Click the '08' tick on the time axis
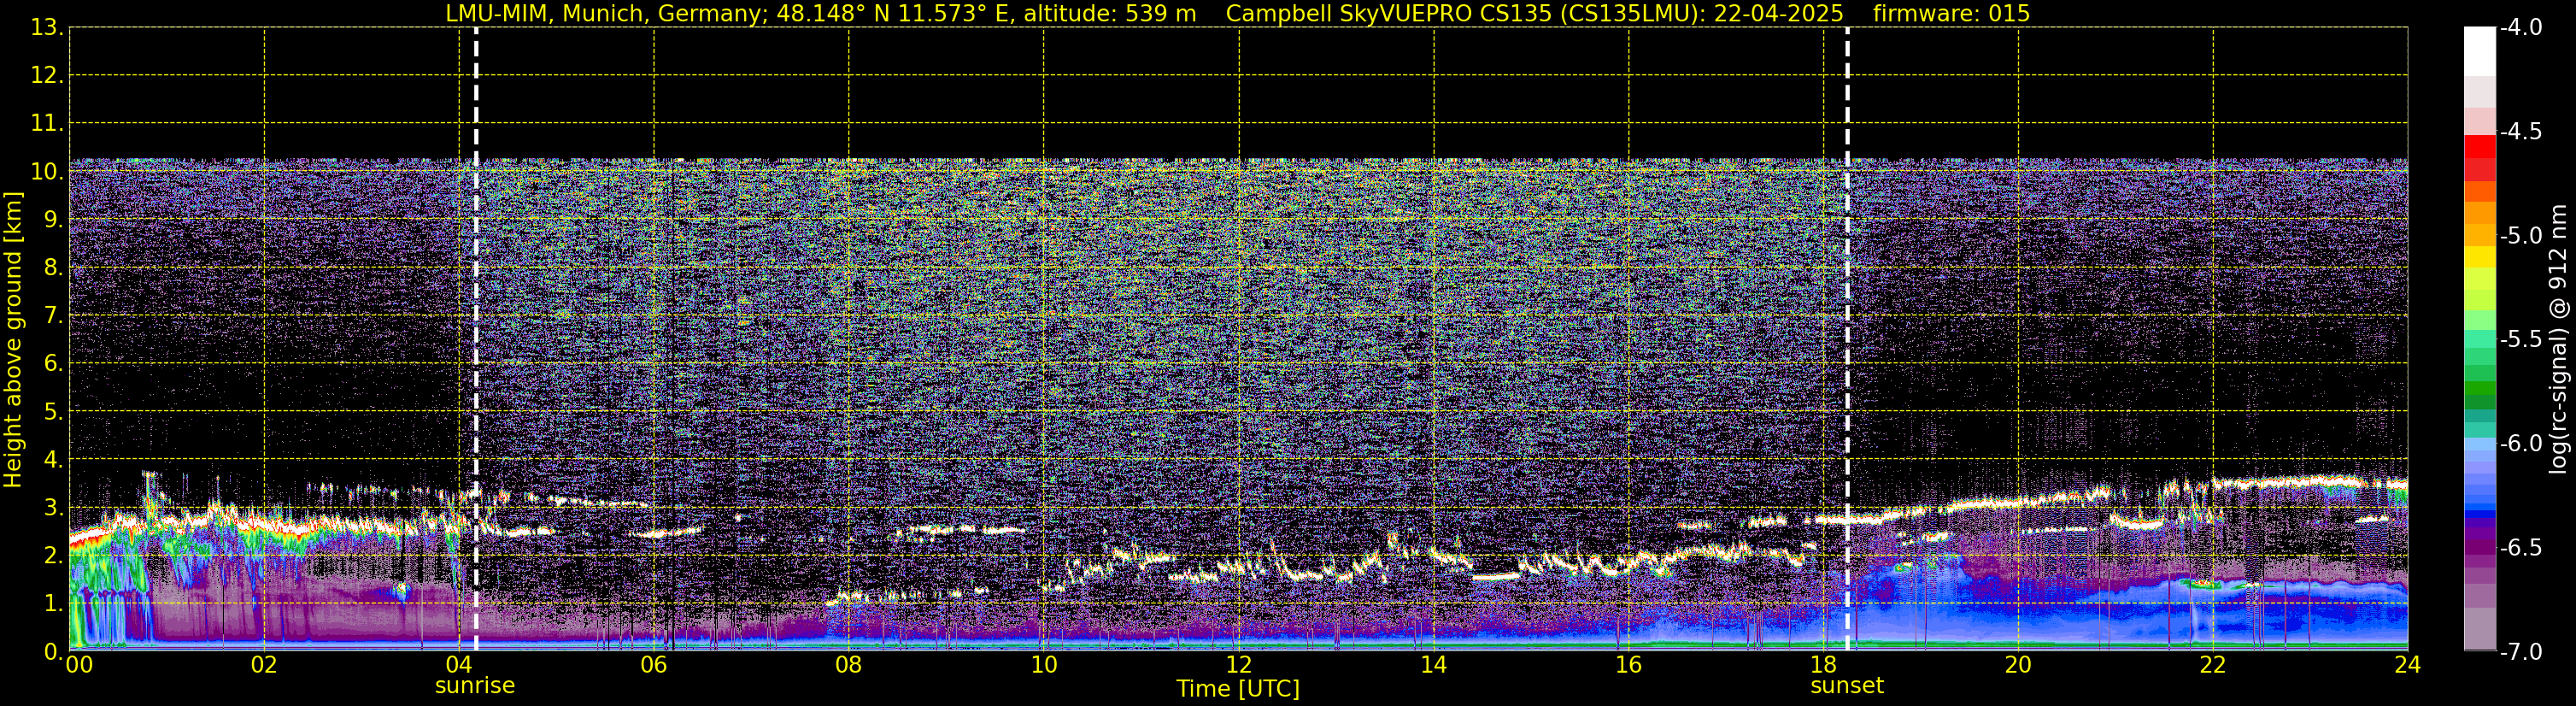The image size is (2576, 706). click(x=849, y=665)
